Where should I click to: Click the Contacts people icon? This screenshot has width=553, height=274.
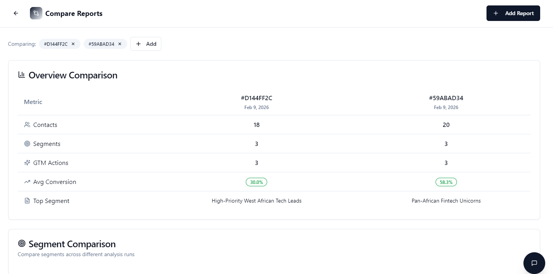27,125
